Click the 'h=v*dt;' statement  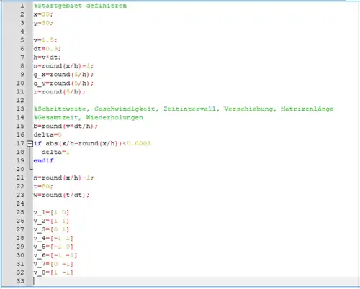tap(48, 58)
